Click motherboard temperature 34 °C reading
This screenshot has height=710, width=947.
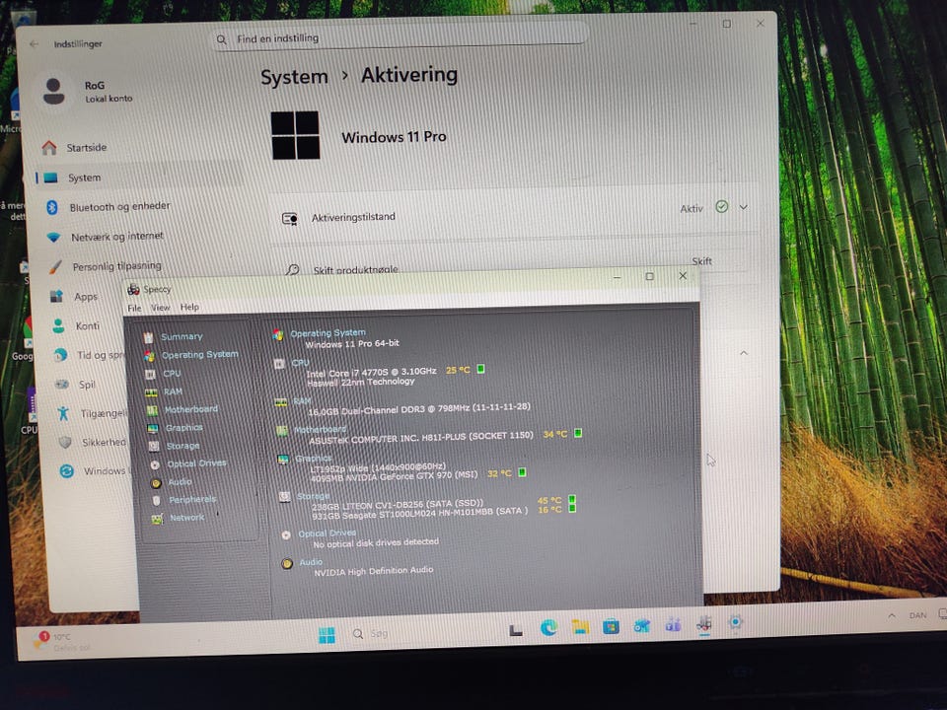[554, 434]
